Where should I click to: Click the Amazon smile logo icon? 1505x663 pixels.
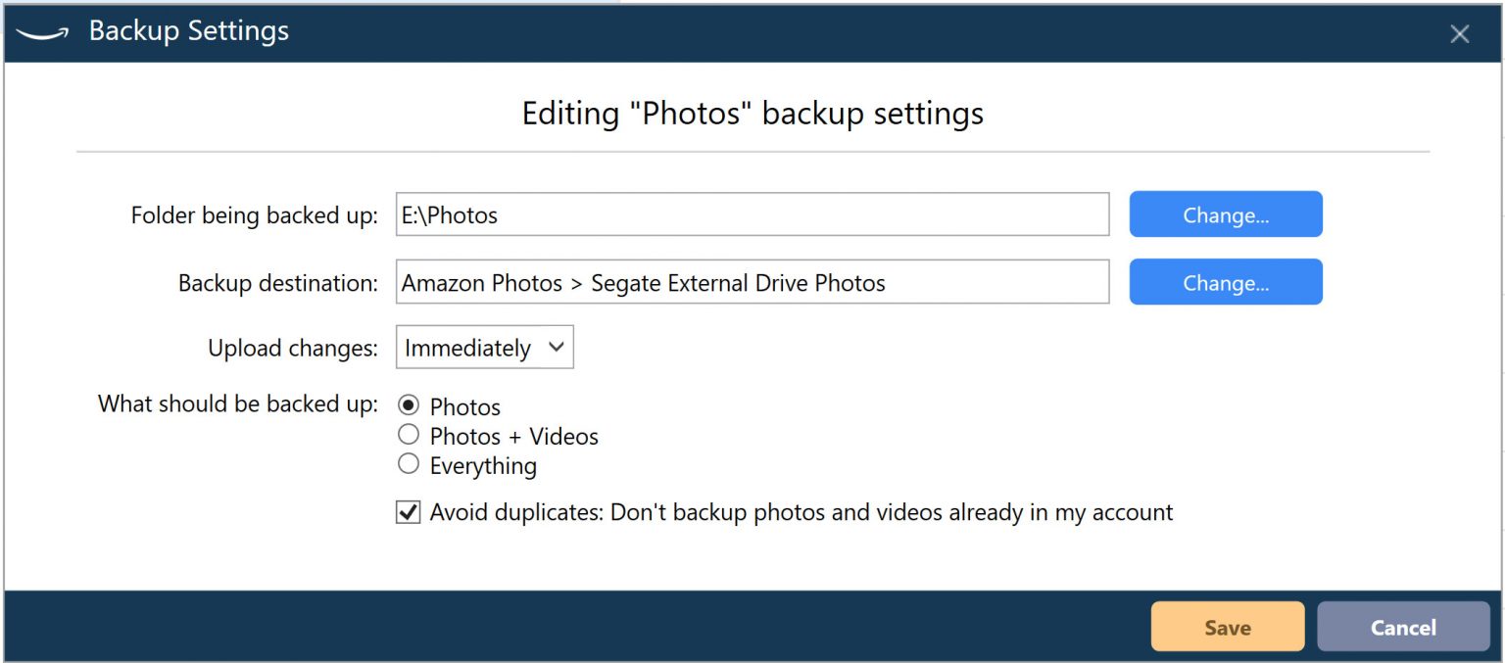click(42, 32)
